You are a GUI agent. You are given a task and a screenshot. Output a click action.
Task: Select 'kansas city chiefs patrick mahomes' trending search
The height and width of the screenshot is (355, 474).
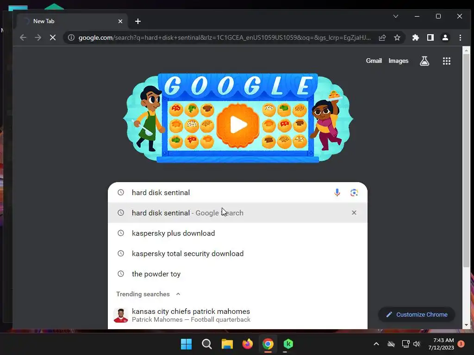tap(237, 315)
